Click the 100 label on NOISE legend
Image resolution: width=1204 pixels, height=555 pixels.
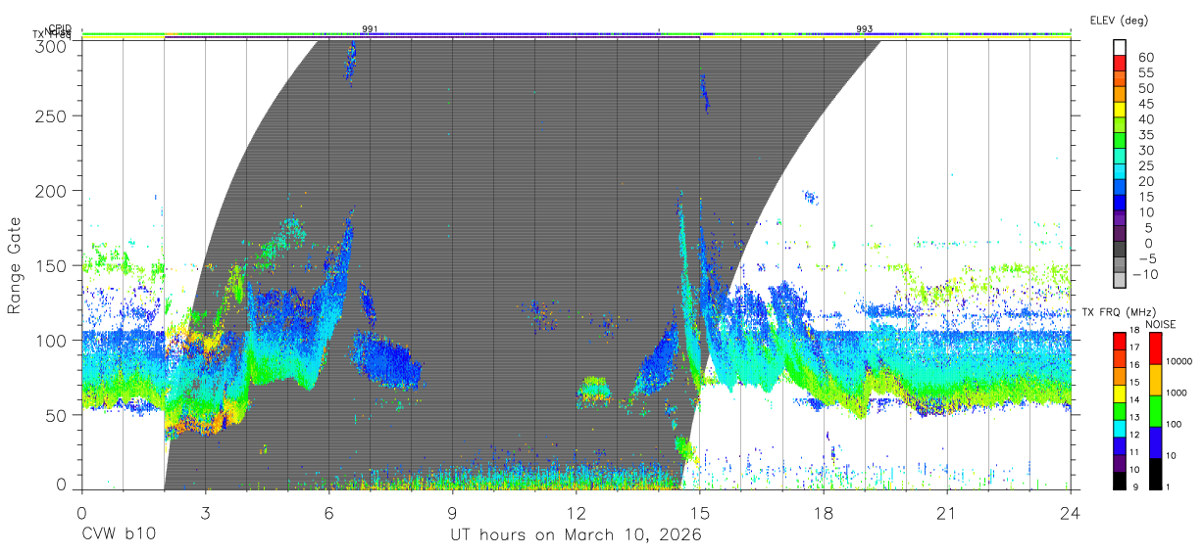[x=1176, y=424]
